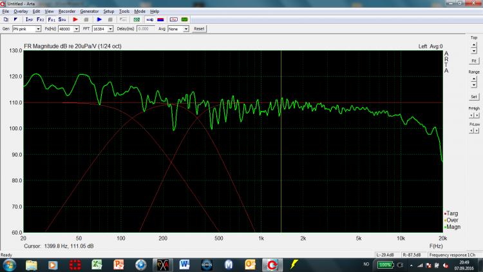Screen dimensions: 483x272
Task: Open the Overlay menu
Action: click(x=21, y=12)
